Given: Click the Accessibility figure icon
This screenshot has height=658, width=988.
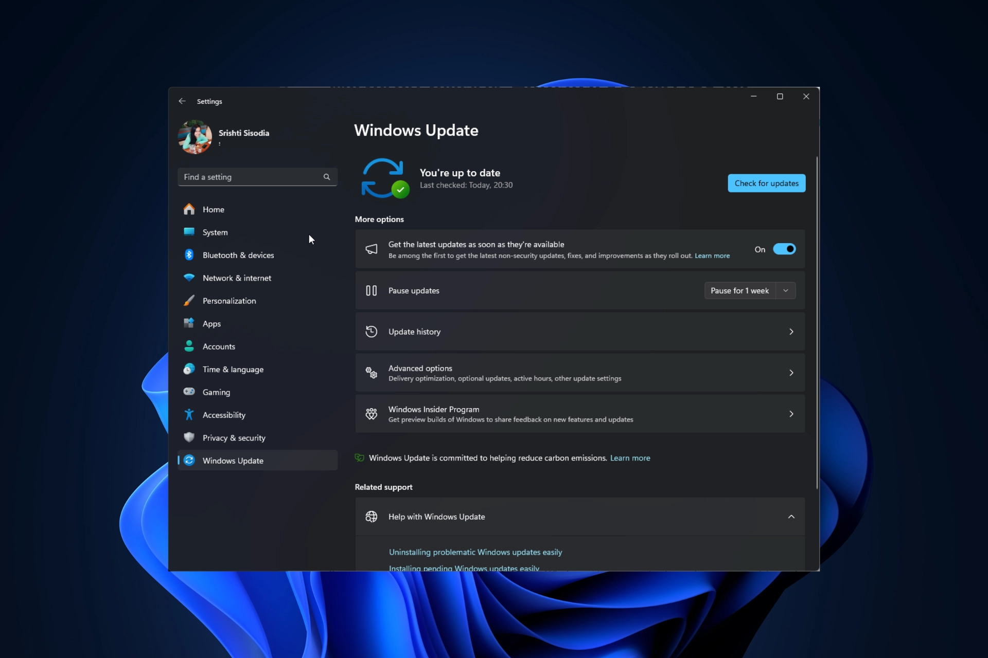Looking at the screenshot, I should pyautogui.click(x=189, y=415).
